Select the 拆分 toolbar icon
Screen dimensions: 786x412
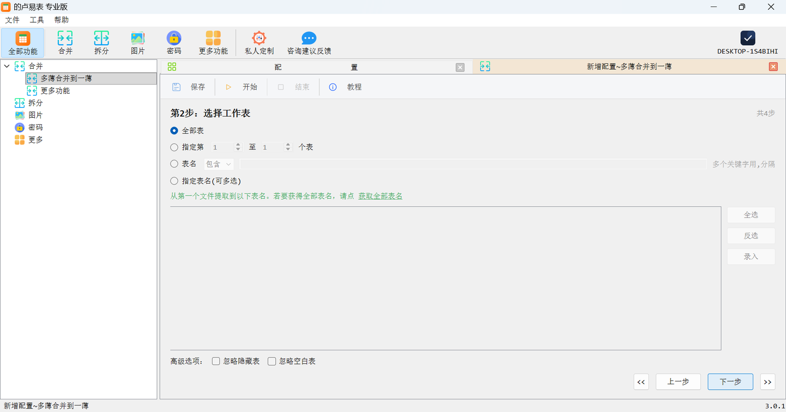[102, 38]
